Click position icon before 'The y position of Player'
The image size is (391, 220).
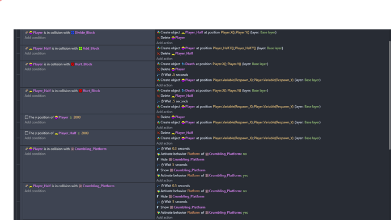pyautogui.click(x=27, y=117)
